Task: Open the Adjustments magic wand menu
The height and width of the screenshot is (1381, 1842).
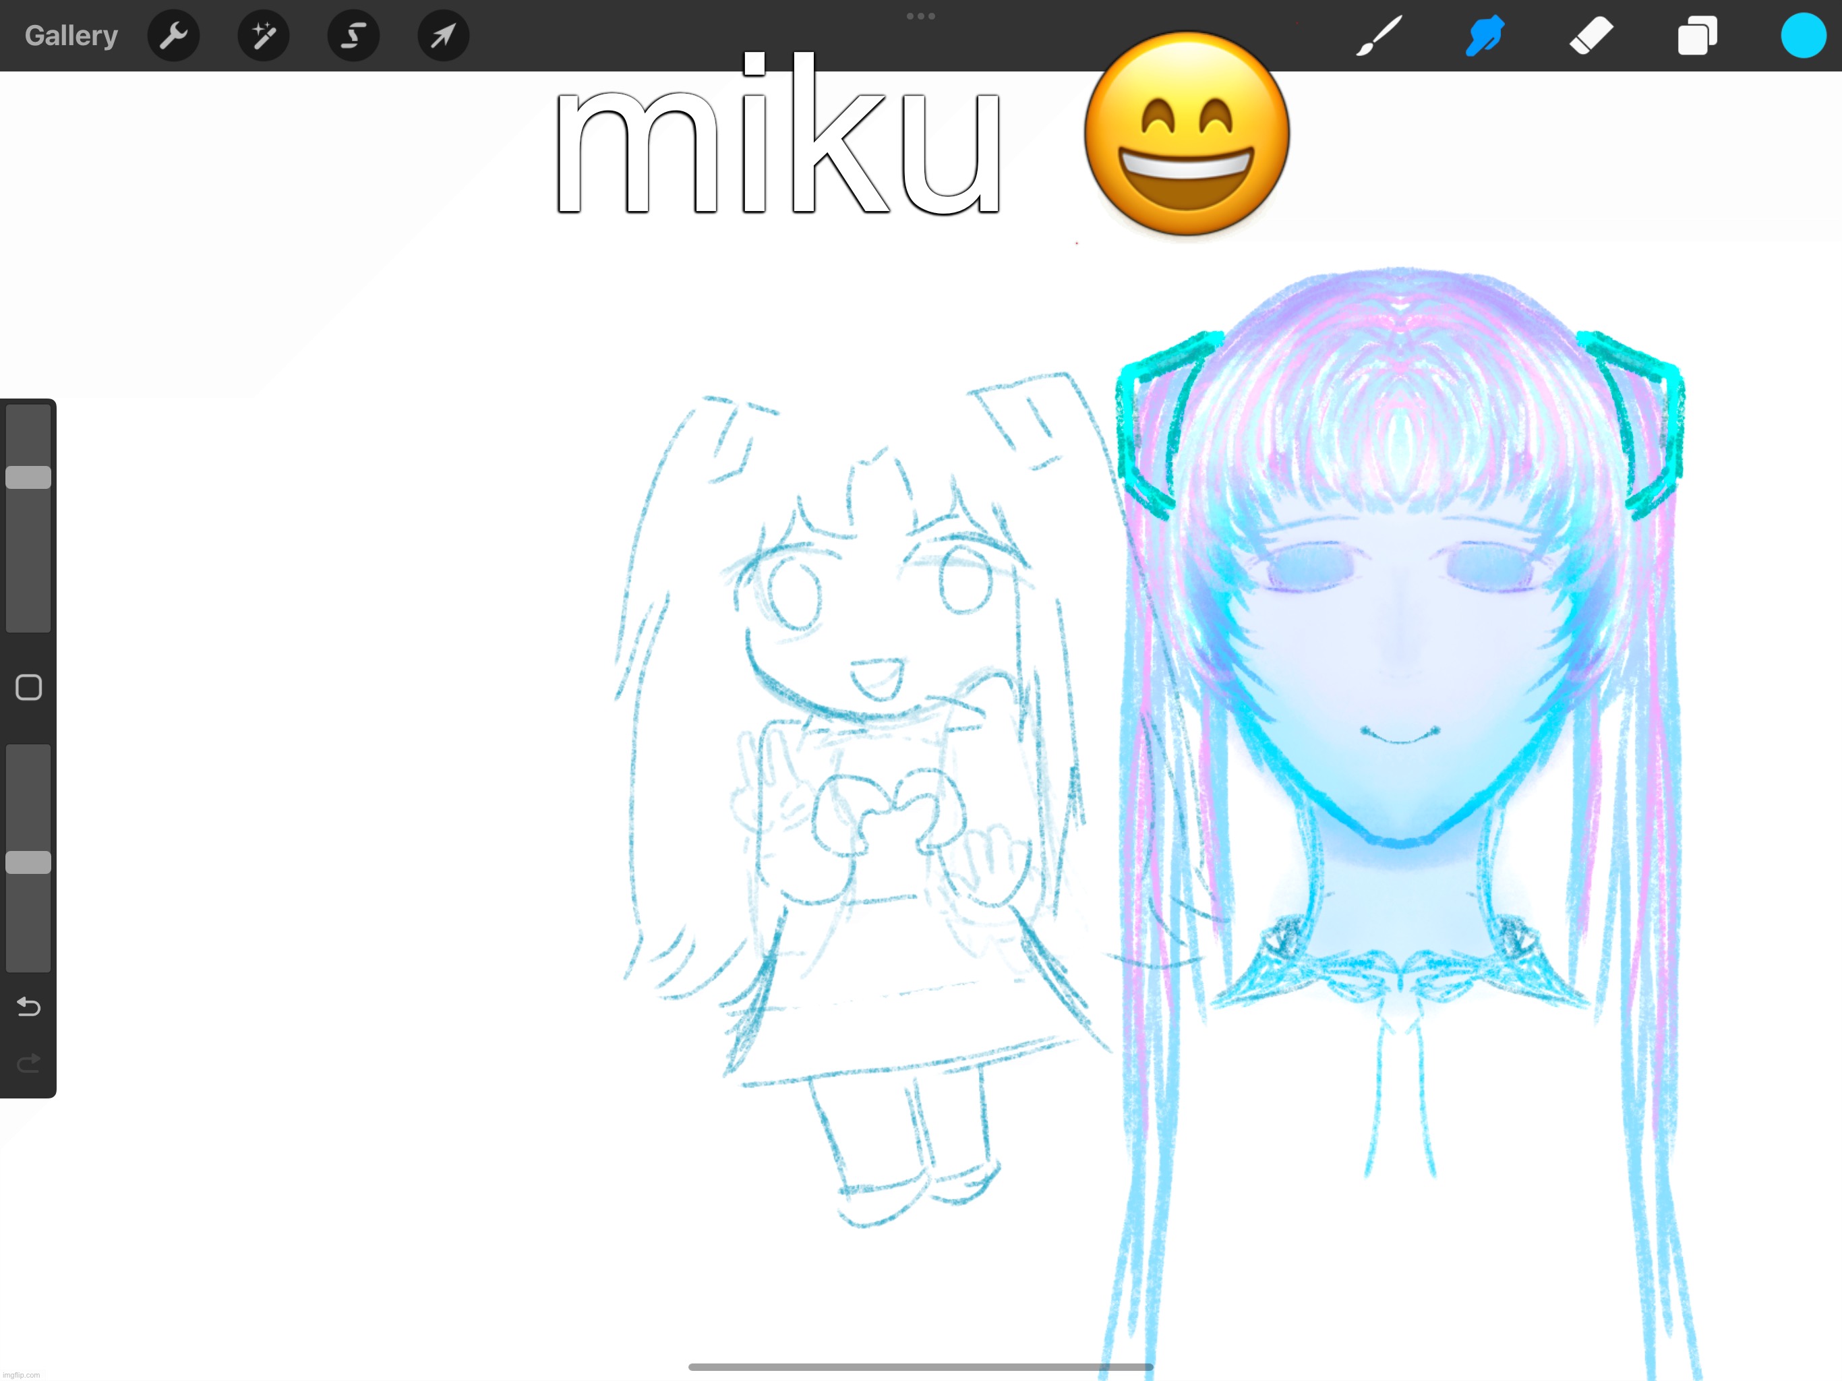Action: [263, 36]
